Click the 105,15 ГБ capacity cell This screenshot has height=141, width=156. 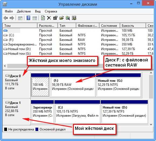128,35
